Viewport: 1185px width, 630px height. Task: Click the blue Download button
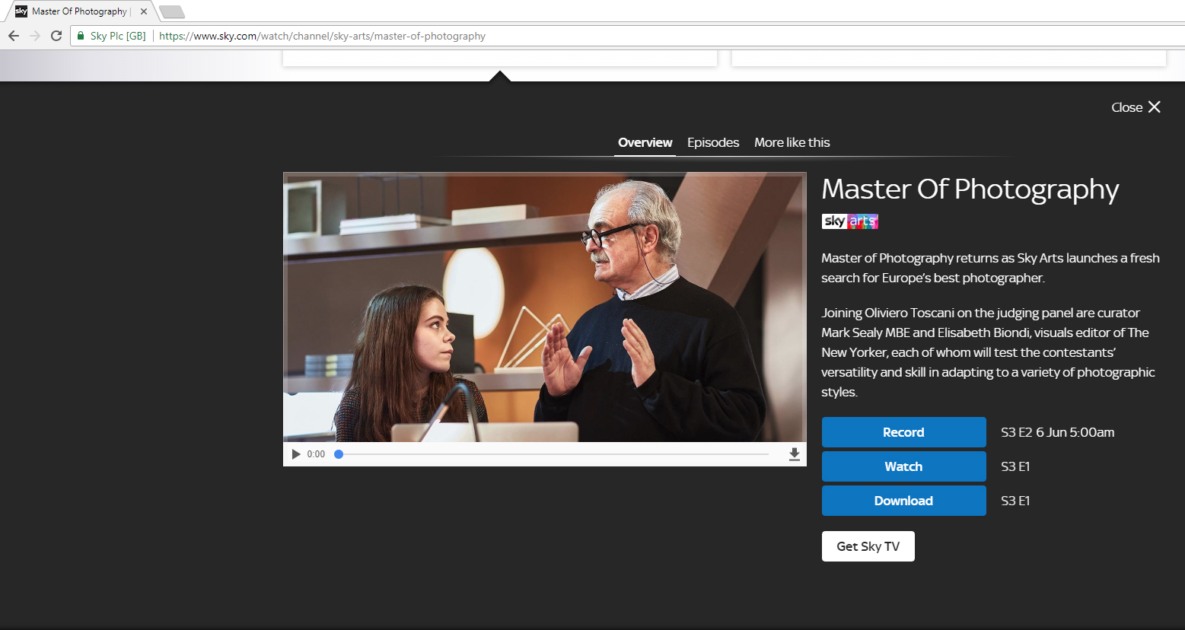(x=903, y=501)
